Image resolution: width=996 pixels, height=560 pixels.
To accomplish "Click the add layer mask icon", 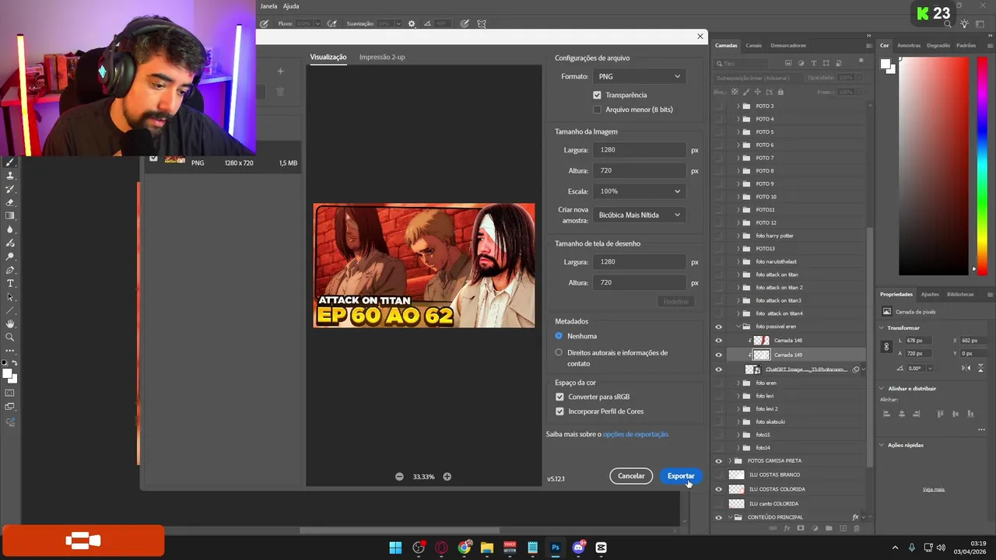I will click(x=801, y=528).
